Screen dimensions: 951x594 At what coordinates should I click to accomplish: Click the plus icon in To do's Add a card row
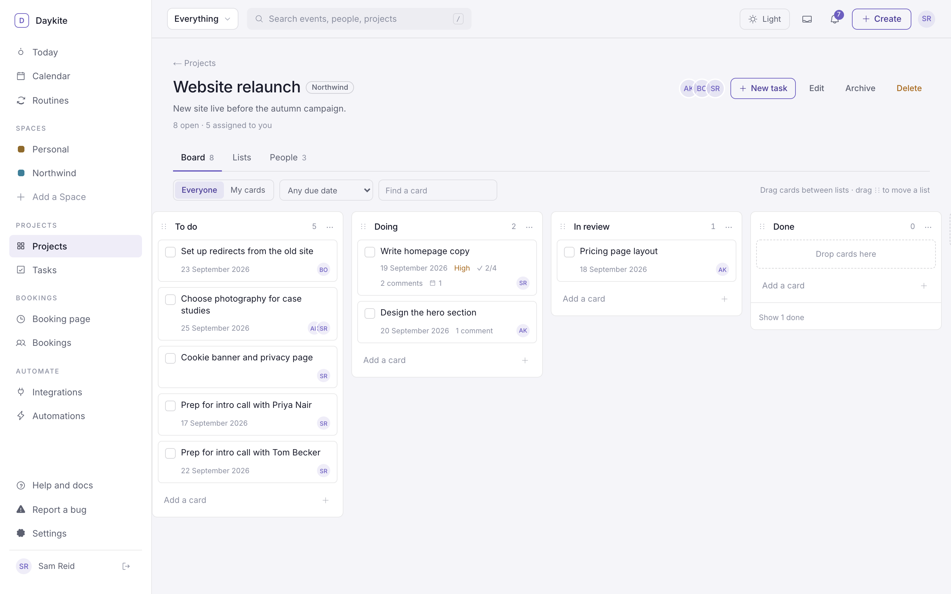(x=325, y=500)
